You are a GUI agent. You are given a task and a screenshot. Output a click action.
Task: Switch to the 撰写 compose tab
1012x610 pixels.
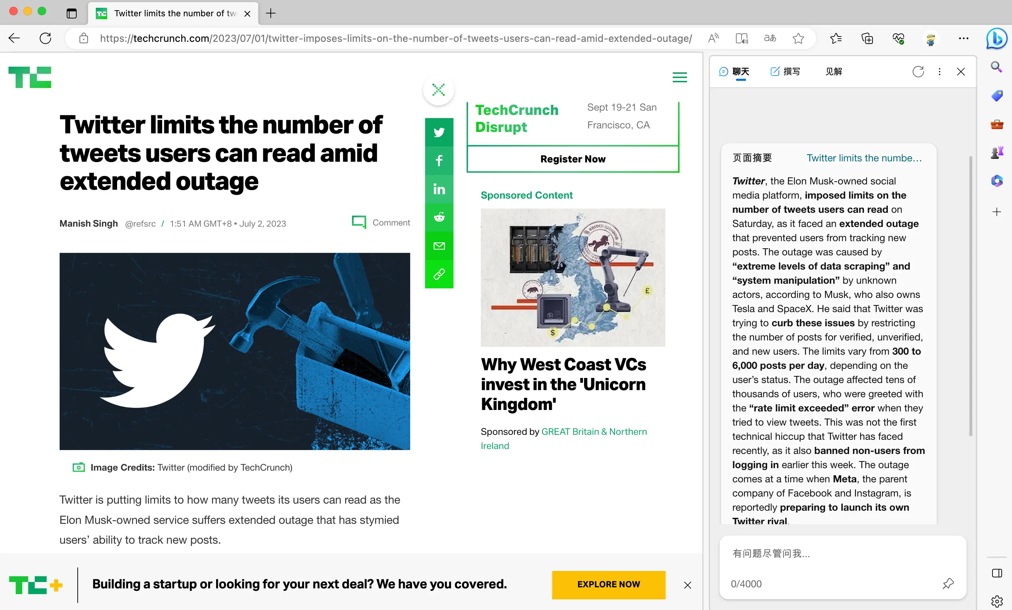(x=785, y=72)
